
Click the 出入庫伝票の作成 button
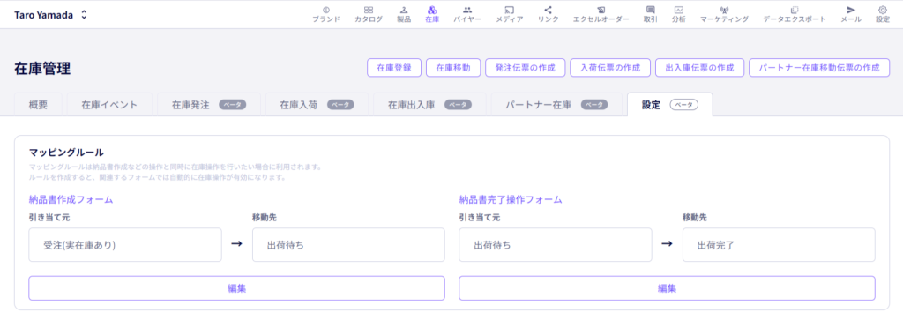point(699,67)
